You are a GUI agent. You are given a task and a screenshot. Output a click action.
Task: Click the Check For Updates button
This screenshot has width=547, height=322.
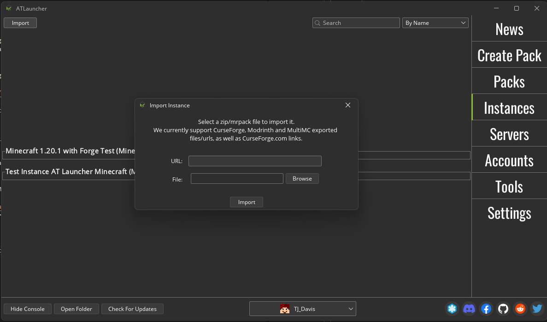[132, 309]
